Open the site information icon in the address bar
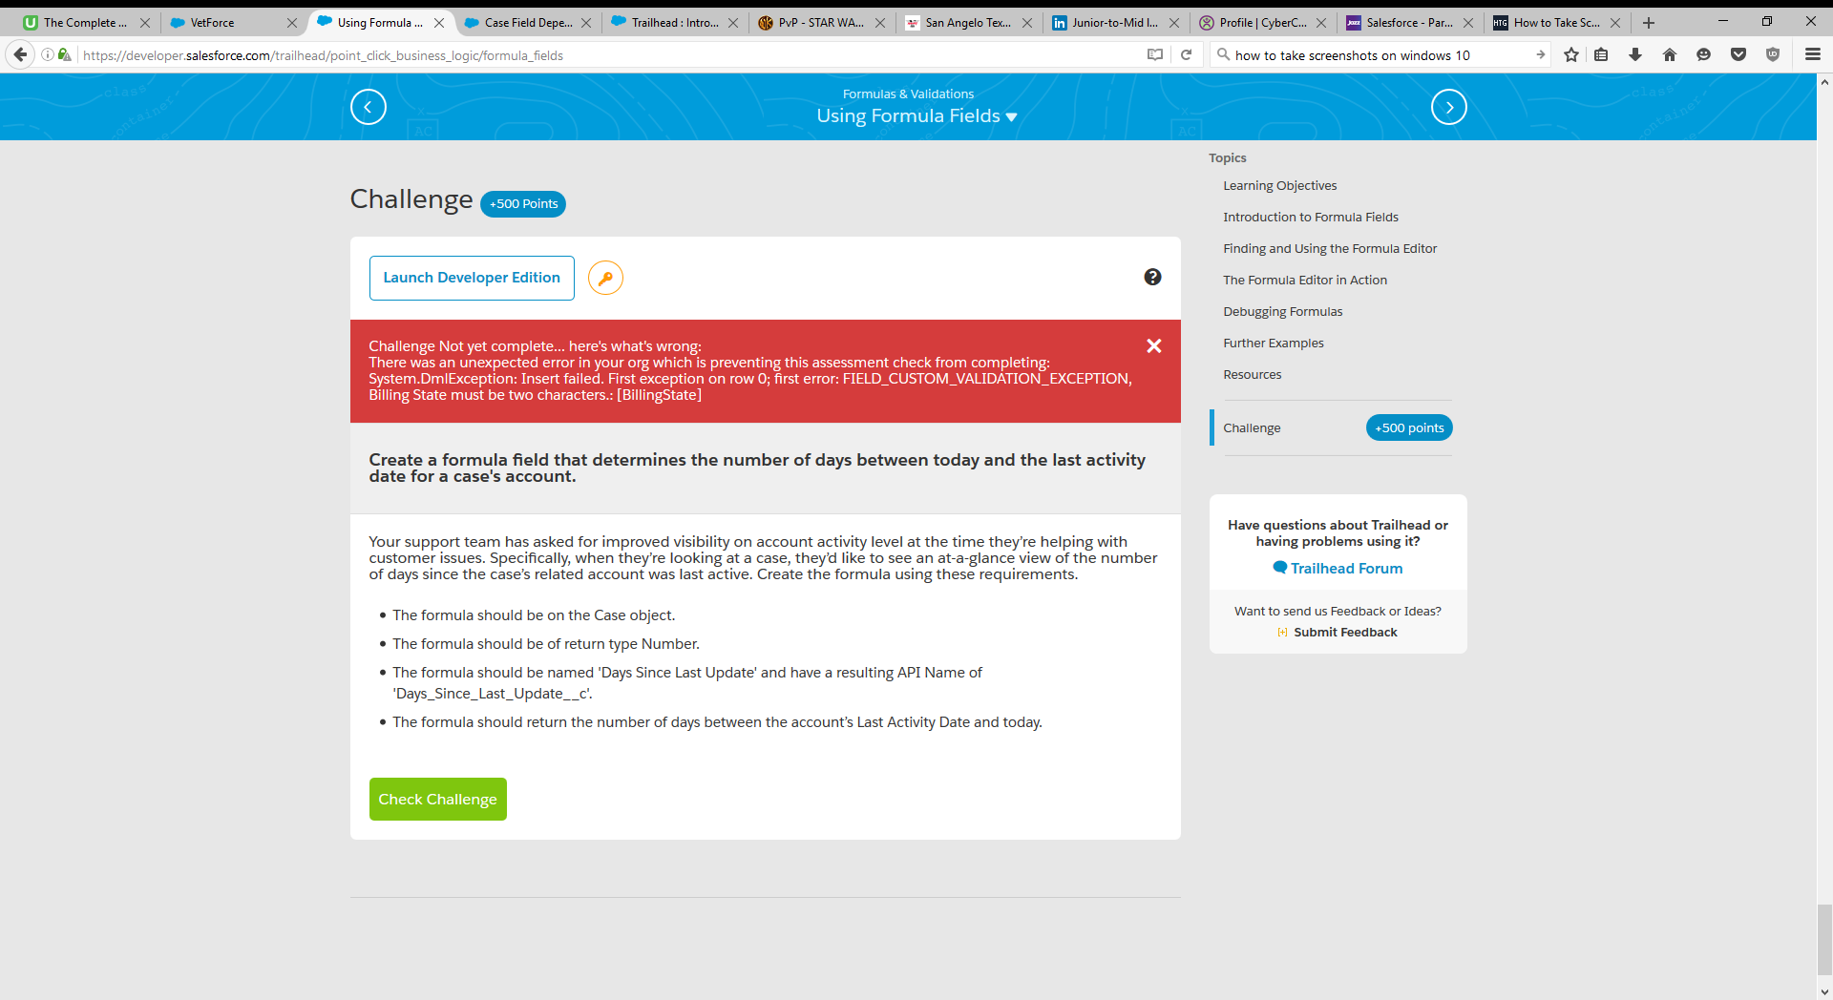The height and width of the screenshot is (1000, 1833). click(x=47, y=55)
